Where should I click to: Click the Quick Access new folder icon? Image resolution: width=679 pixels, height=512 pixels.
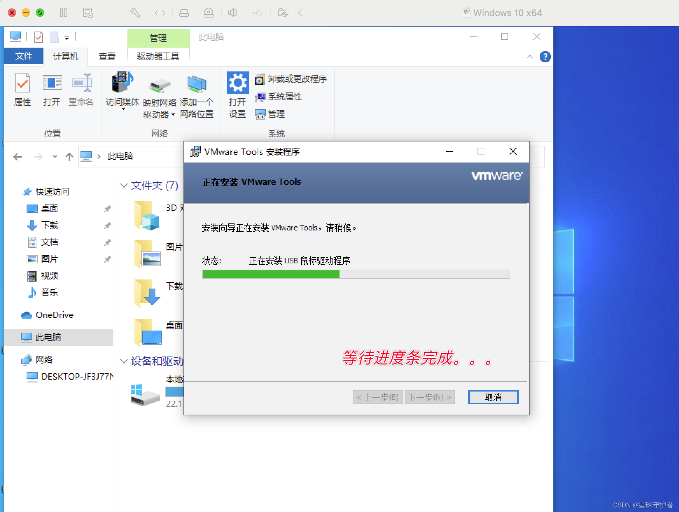(54, 37)
